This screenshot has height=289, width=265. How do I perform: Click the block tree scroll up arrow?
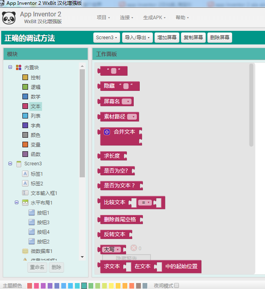pos(82,66)
